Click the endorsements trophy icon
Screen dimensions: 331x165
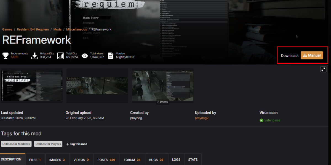pos(6,56)
